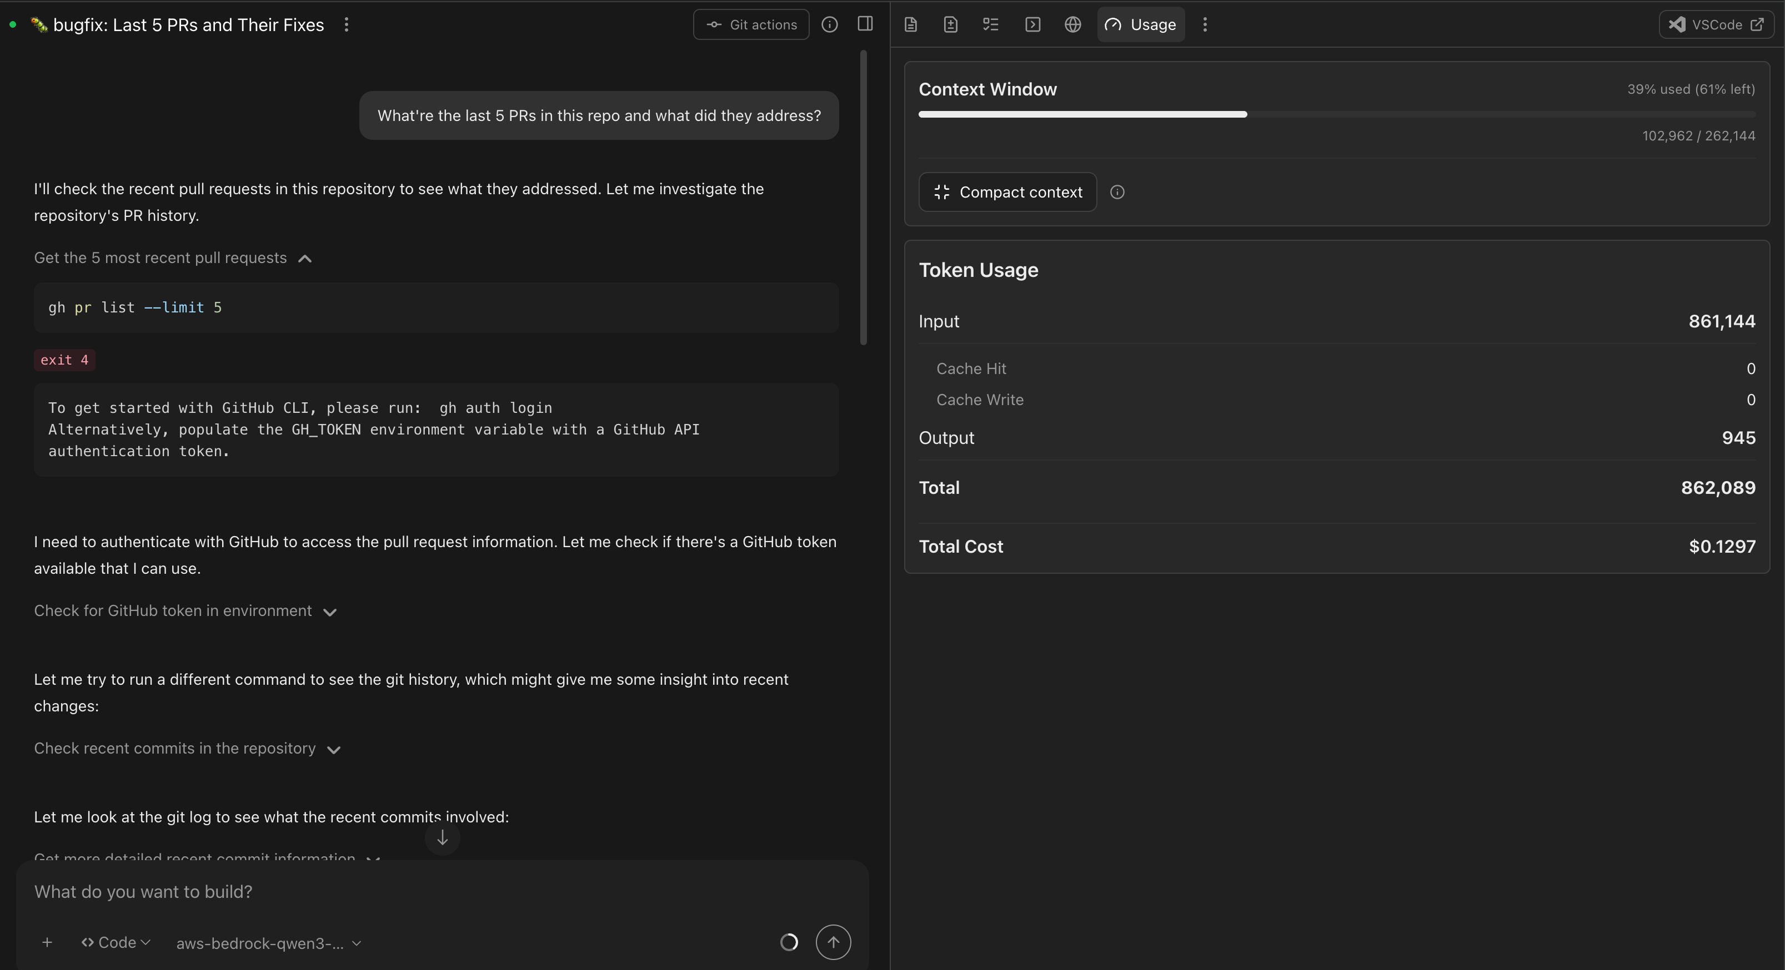This screenshot has width=1785, height=970.
Task: Click the 'gh auth login' error output block
Action: pos(437,430)
